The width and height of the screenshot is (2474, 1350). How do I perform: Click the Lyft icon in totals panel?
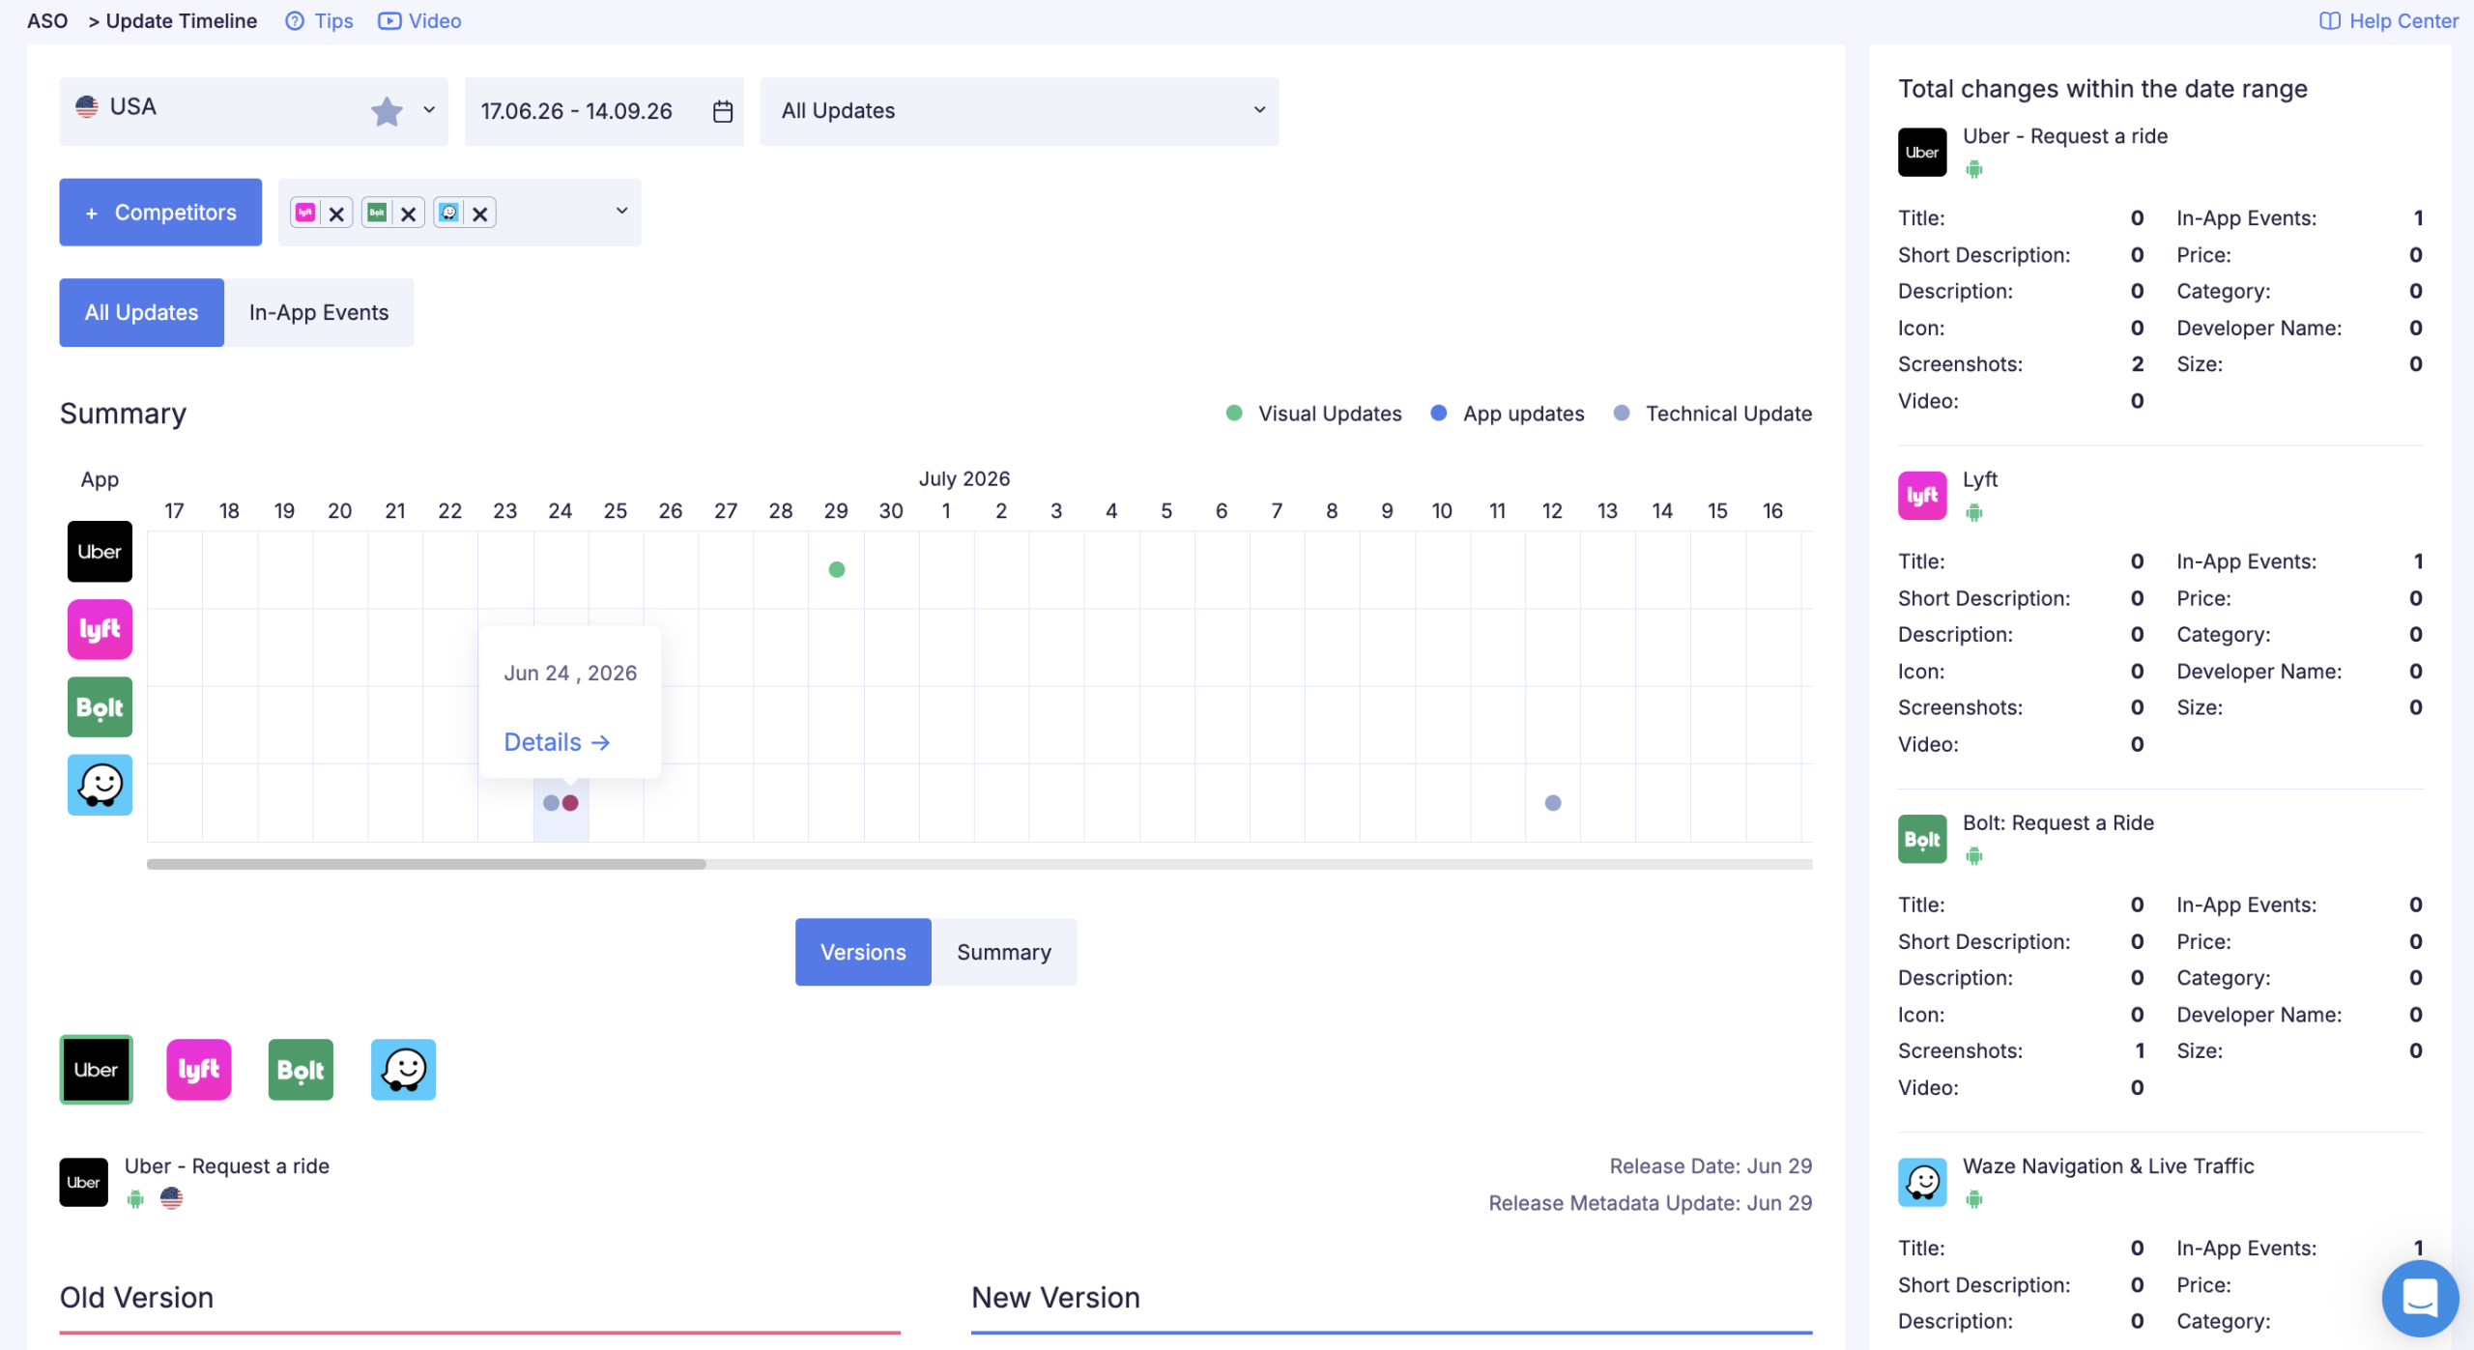1922,496
